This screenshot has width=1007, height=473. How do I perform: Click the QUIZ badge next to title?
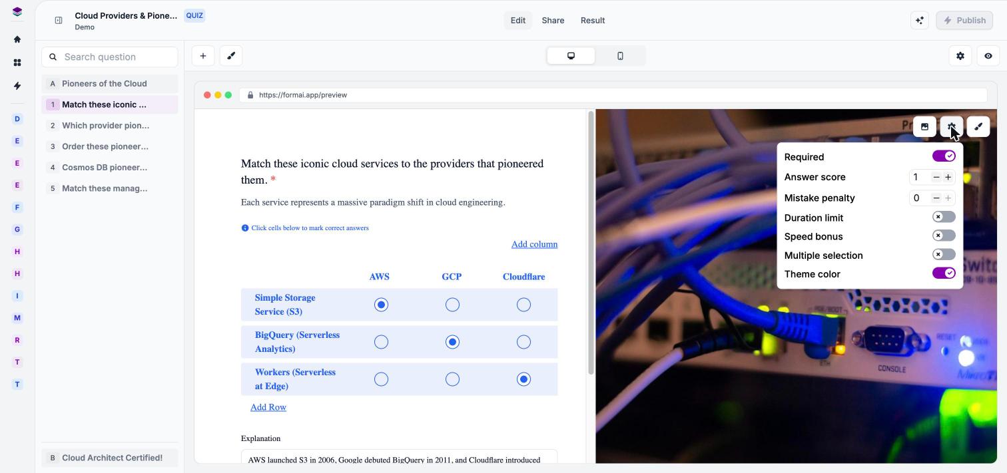pos(194,15)
